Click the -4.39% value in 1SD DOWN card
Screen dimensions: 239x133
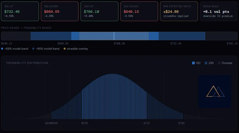pyautogui.click(x=49, y=16)
